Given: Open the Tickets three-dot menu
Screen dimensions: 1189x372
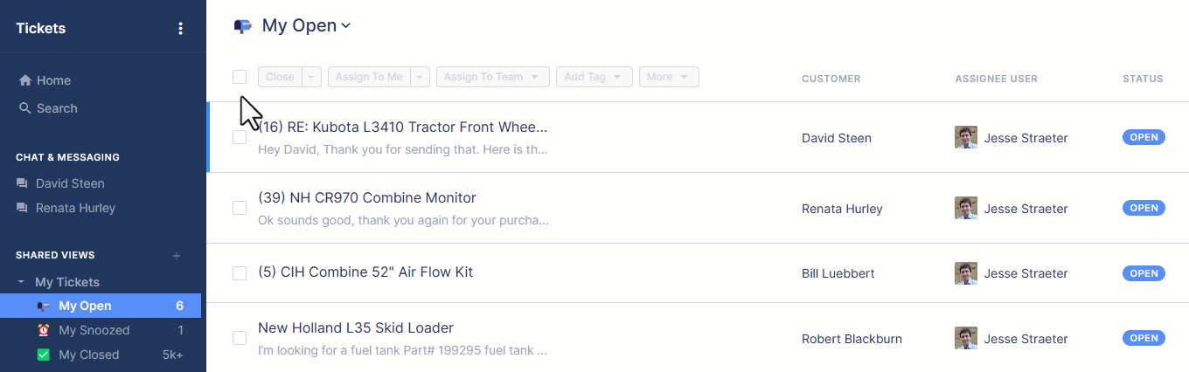Looking at the screenshot, I should [x=181, y=28].
